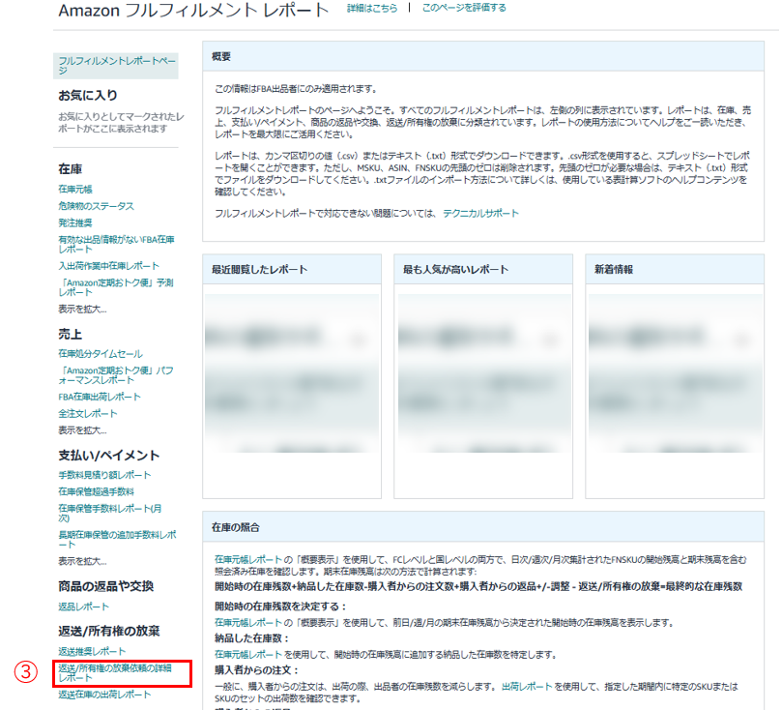Click the 最近閲覧したレポート panel heading
Screen dimensions: 782x710
click(259, 270)
